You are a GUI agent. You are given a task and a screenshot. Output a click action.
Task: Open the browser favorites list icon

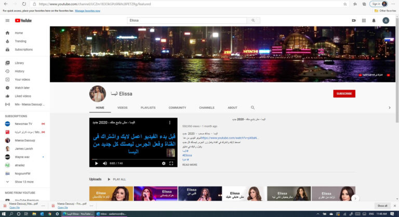pyautogui.click(x=355, y=4)
